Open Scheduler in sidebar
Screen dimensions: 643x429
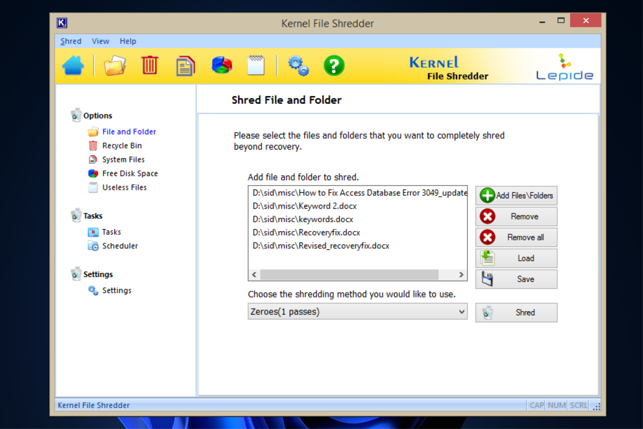(120, 246)
